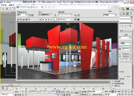Click the configure modifier sets icon
134x96 pixels.
(x=130, y=26)
